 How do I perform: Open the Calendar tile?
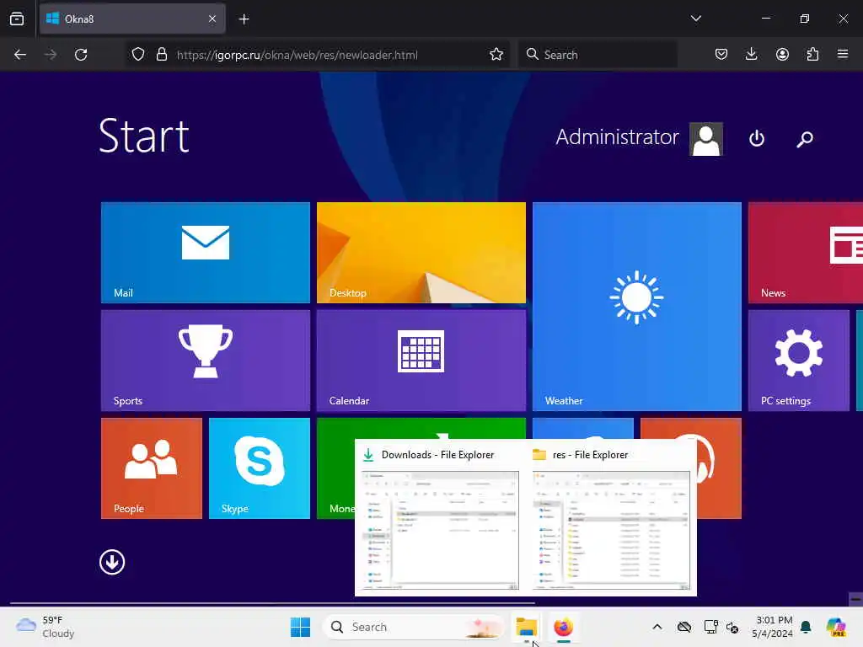coord(421,361)
